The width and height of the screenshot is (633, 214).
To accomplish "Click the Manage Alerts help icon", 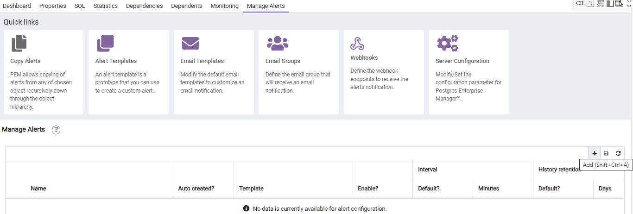I will tap(56, 130).
